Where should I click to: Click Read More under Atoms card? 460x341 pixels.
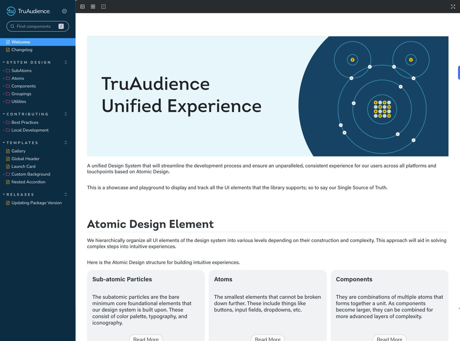[267, 339]
